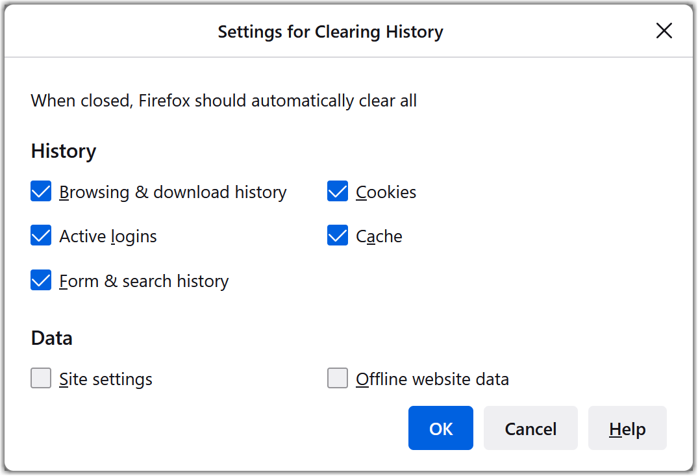Click the Active logins label text
This screenshot has width=698, height=476.
(x=108, y=236)
